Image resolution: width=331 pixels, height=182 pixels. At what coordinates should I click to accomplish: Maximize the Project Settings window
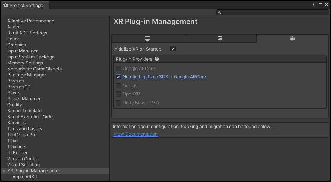(x=320, y=4)
